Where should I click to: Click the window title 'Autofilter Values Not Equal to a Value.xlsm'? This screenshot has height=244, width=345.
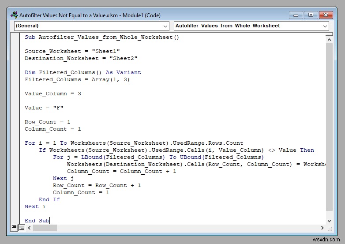point(69,15)
